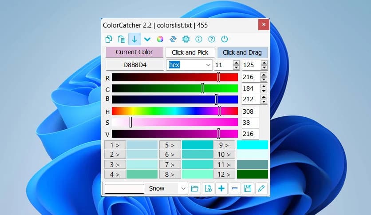Image resolution: width=371 pixels, height=215 pixels.
Task: Click the Current Color button
Action: click(134, 52)
